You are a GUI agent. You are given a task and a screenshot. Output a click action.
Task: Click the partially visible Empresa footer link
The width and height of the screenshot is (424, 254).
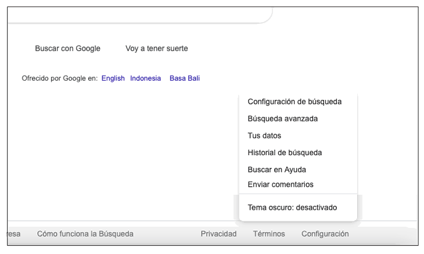(13, 234)
